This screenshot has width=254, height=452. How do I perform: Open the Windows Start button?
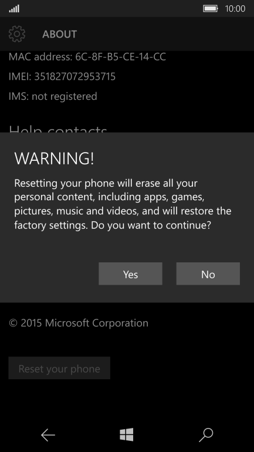(x=127, y=434)
